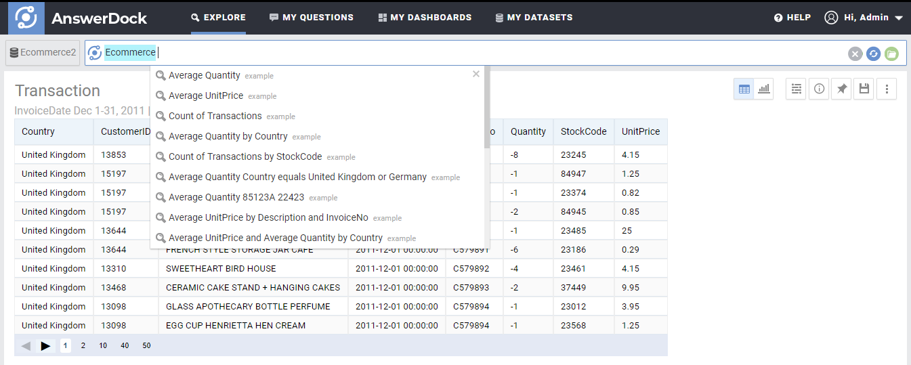Go to next page arrow

pyautogui.click(x=45, y=345)
